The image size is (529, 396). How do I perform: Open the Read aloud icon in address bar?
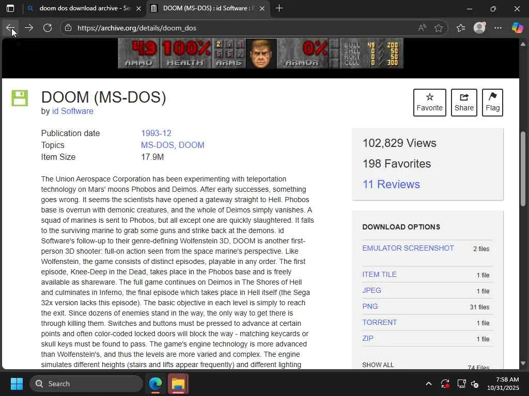422,28
